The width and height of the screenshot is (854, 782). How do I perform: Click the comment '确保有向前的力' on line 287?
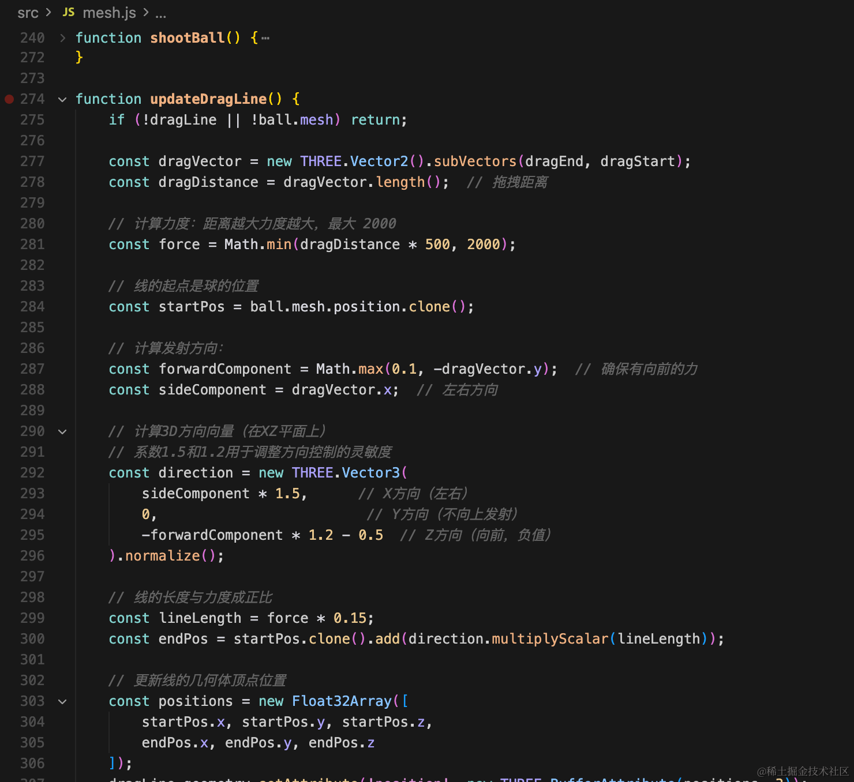[x=649, y=369]
